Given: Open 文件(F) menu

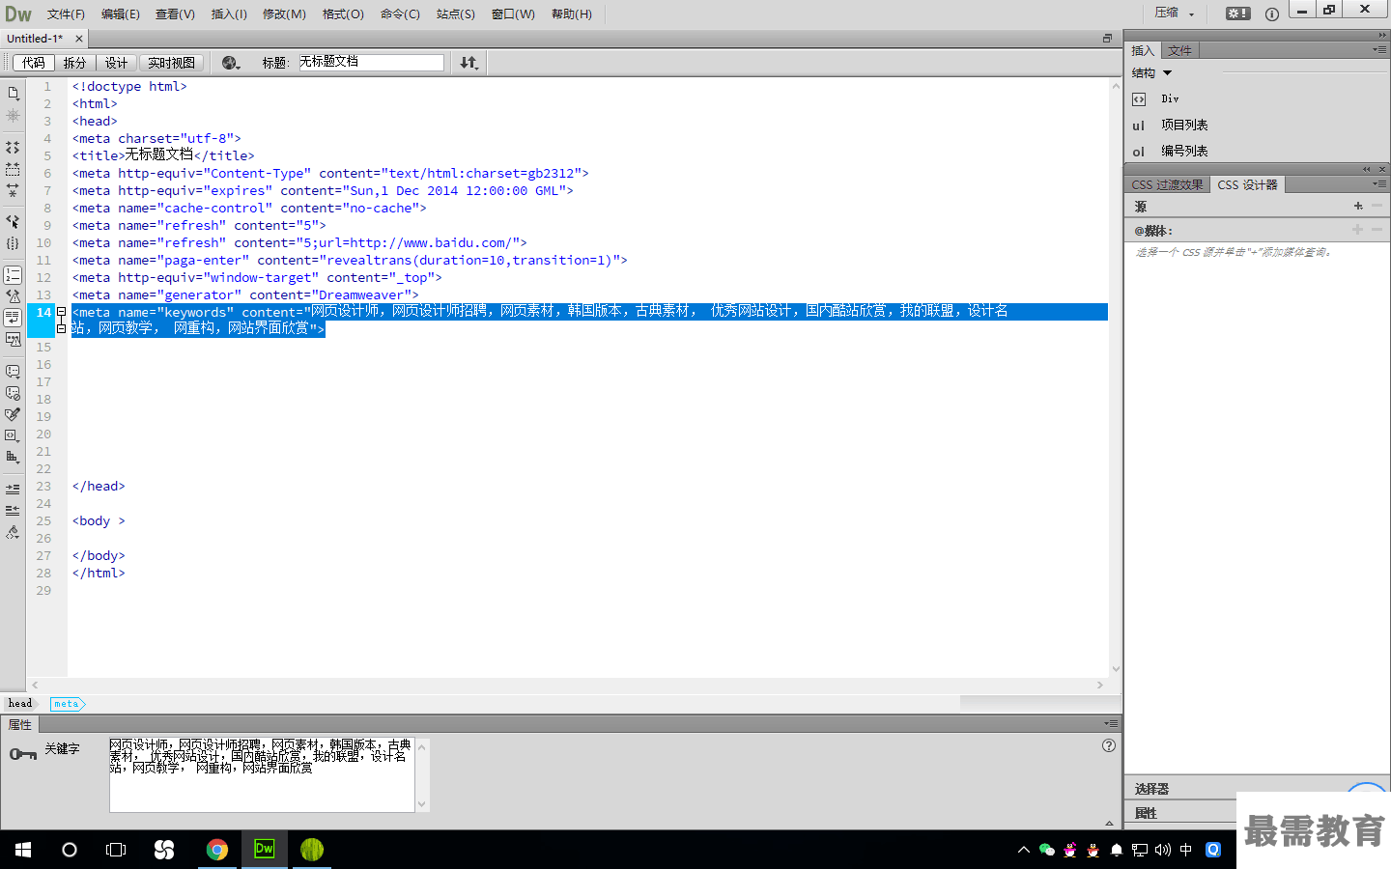Looking at the screenshot, I should (x=66, y=14).
